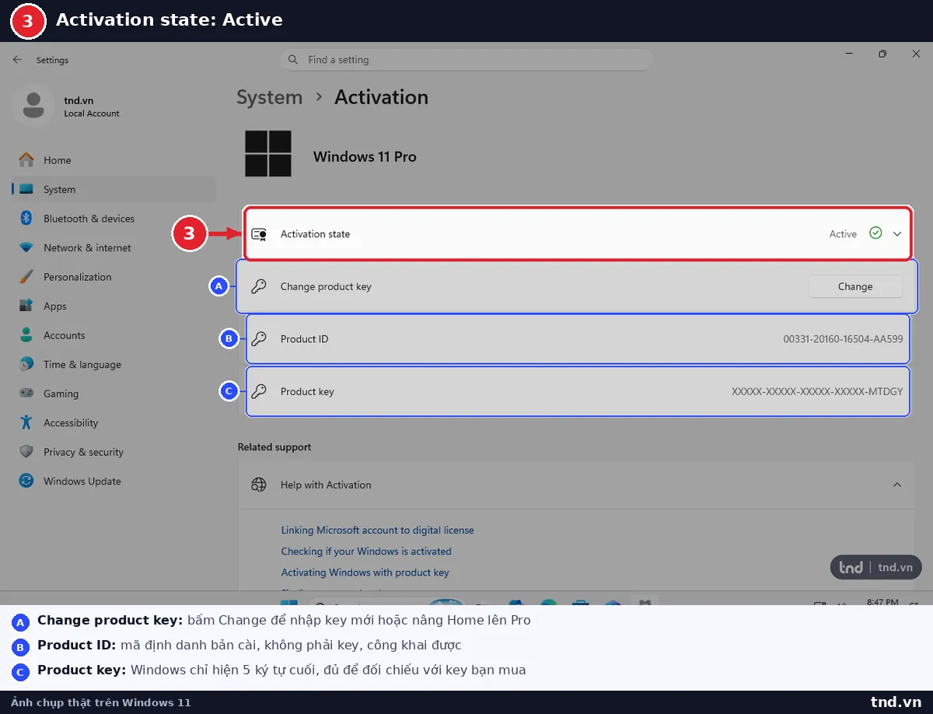This screenshot has height=714, width=933.
Task: Click the key icon beside Change product key
Action: [259, 286]
